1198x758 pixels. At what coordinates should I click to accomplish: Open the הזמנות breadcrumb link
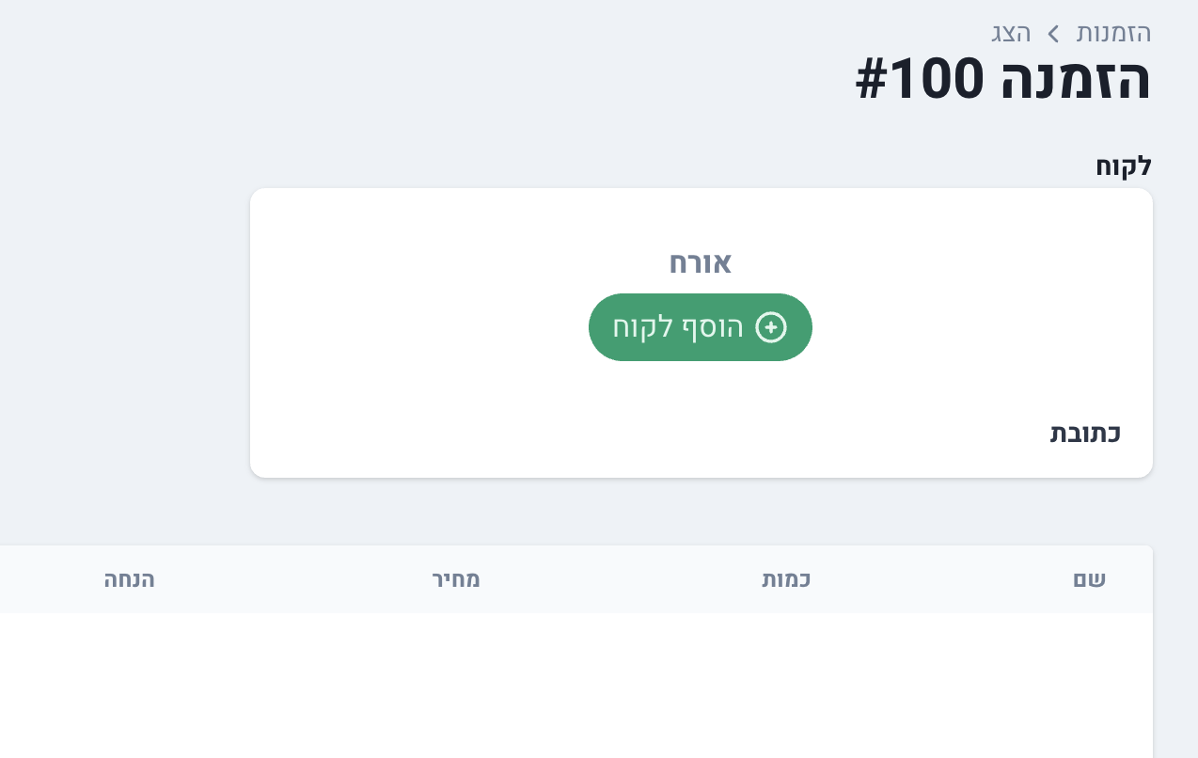[1114, 33]
